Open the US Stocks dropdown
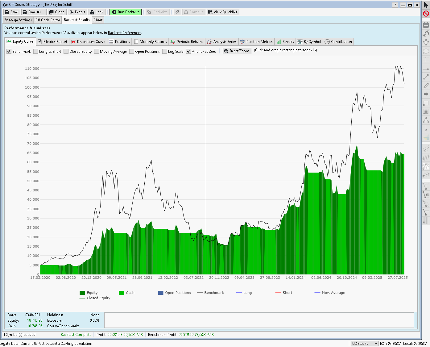This screenshot has width=430, height=347. [364, 344]
